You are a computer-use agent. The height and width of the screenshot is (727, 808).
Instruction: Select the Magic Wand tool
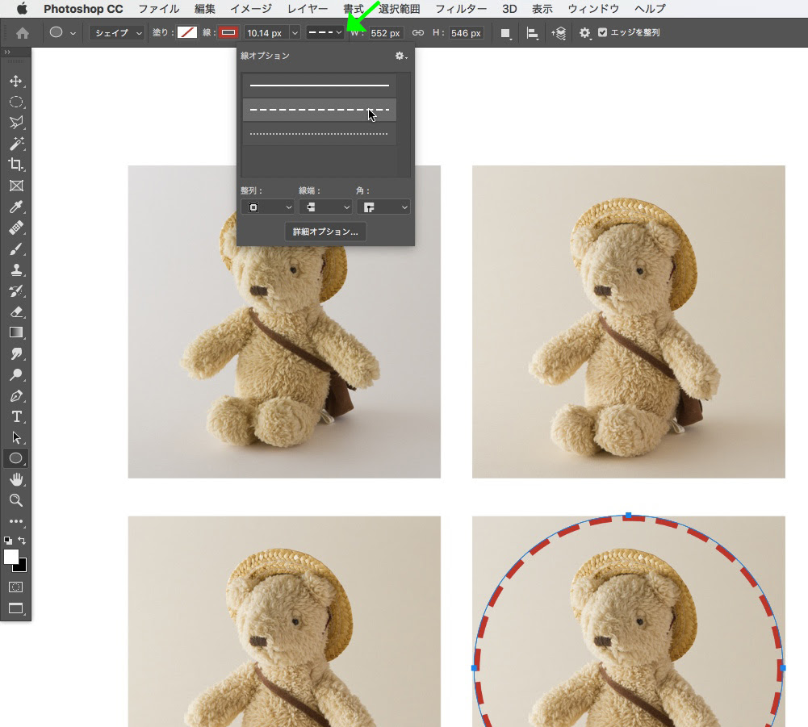click(16, 144)
